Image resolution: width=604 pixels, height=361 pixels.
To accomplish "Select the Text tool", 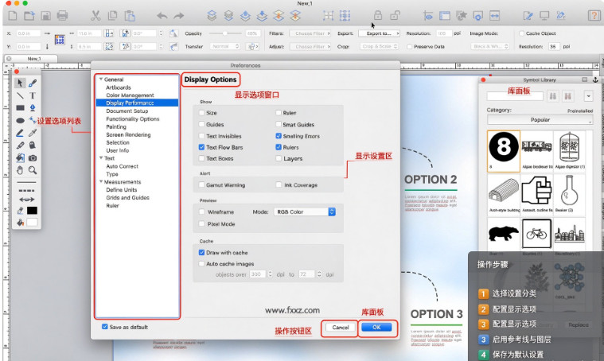I will click(33, 95).
